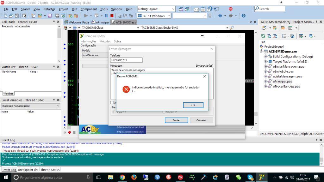This screenshot has height=182, width=324.
Task: Select the Sincard 1 radio button
Action: 114,112
